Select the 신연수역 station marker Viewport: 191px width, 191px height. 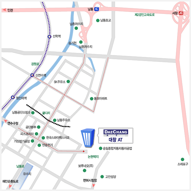(32, 75)
